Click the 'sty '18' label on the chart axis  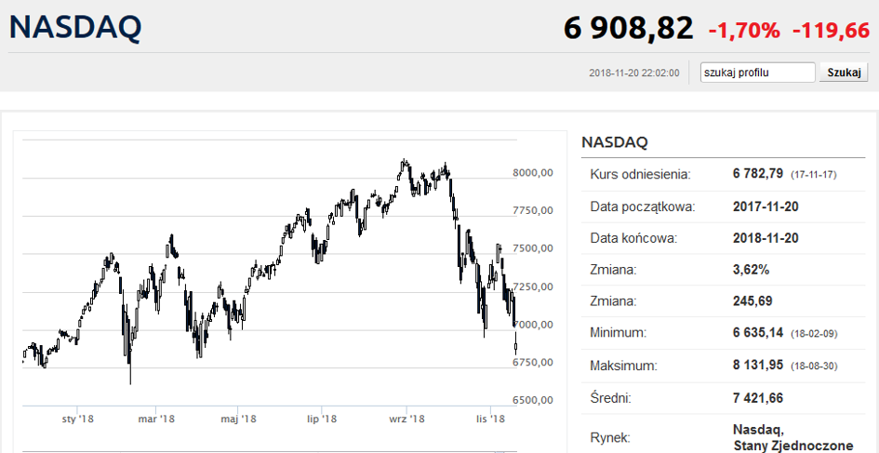coord(78,420)
